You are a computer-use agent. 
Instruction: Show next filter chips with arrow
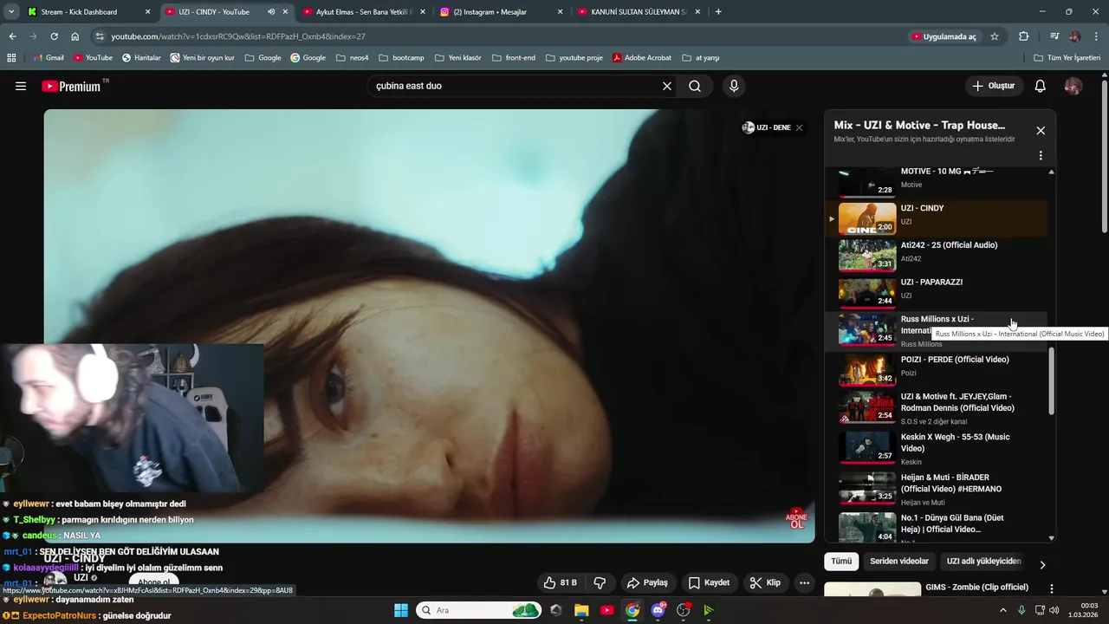tap(1042, 564)
